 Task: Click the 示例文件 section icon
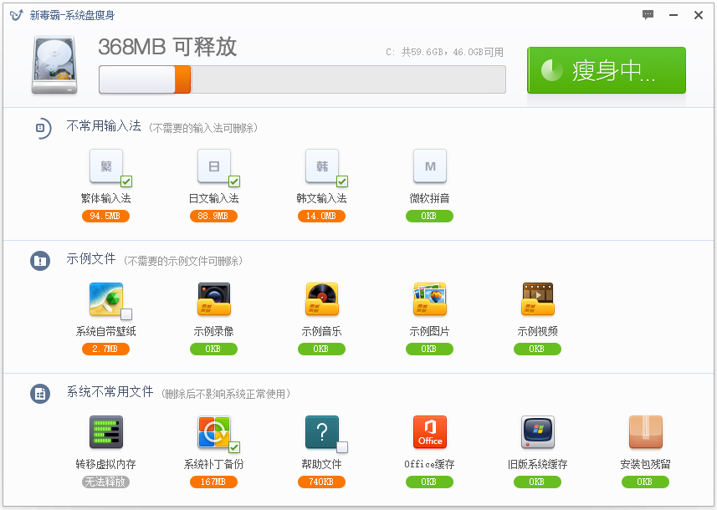pyautogui.click(x=40, y=261)
